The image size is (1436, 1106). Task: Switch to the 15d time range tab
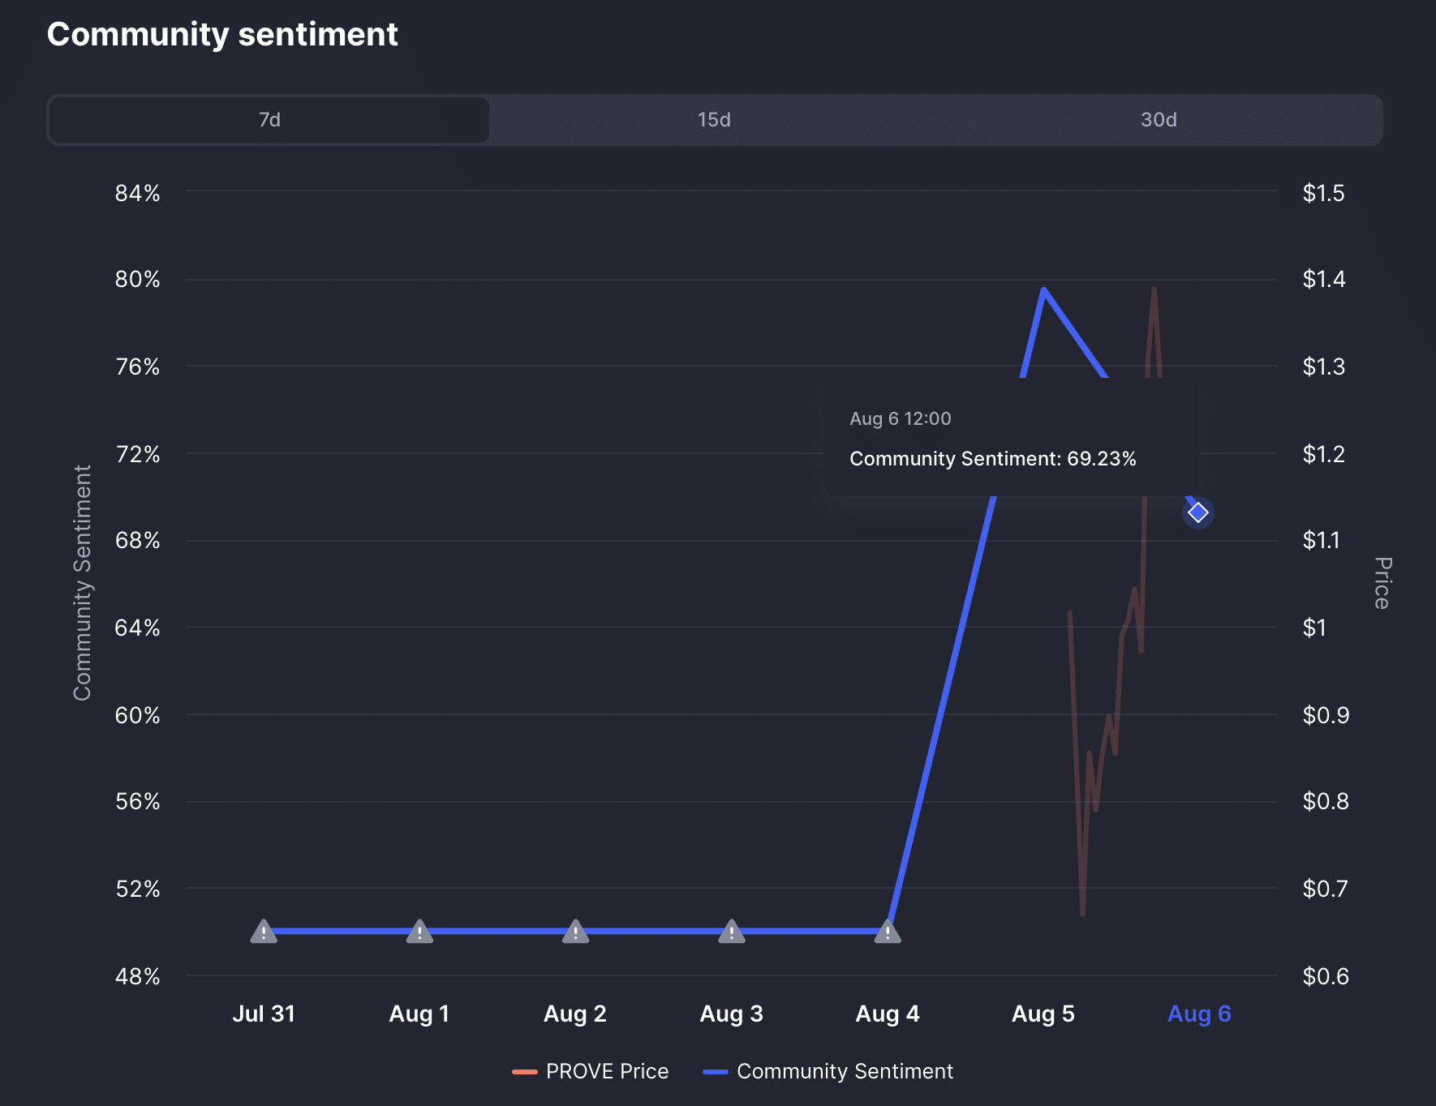(x=714, y=120)
